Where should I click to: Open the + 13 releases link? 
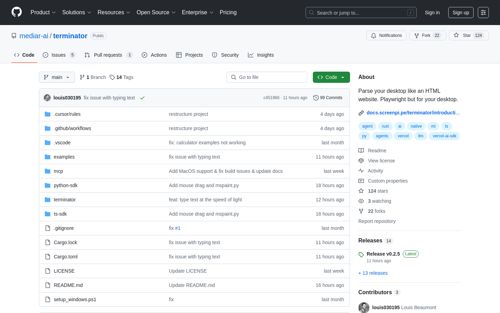tap(373, 273)
